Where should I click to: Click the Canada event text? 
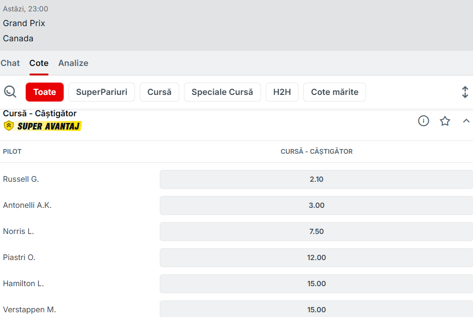pyautogui.click(x=18, y=38)
